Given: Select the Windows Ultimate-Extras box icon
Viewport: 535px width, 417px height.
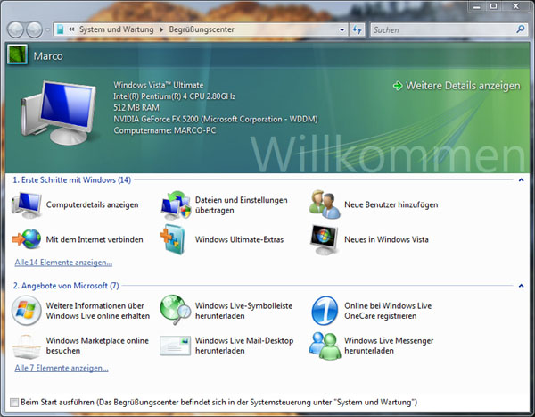Looking at the screenshot, I should (174, 239).
